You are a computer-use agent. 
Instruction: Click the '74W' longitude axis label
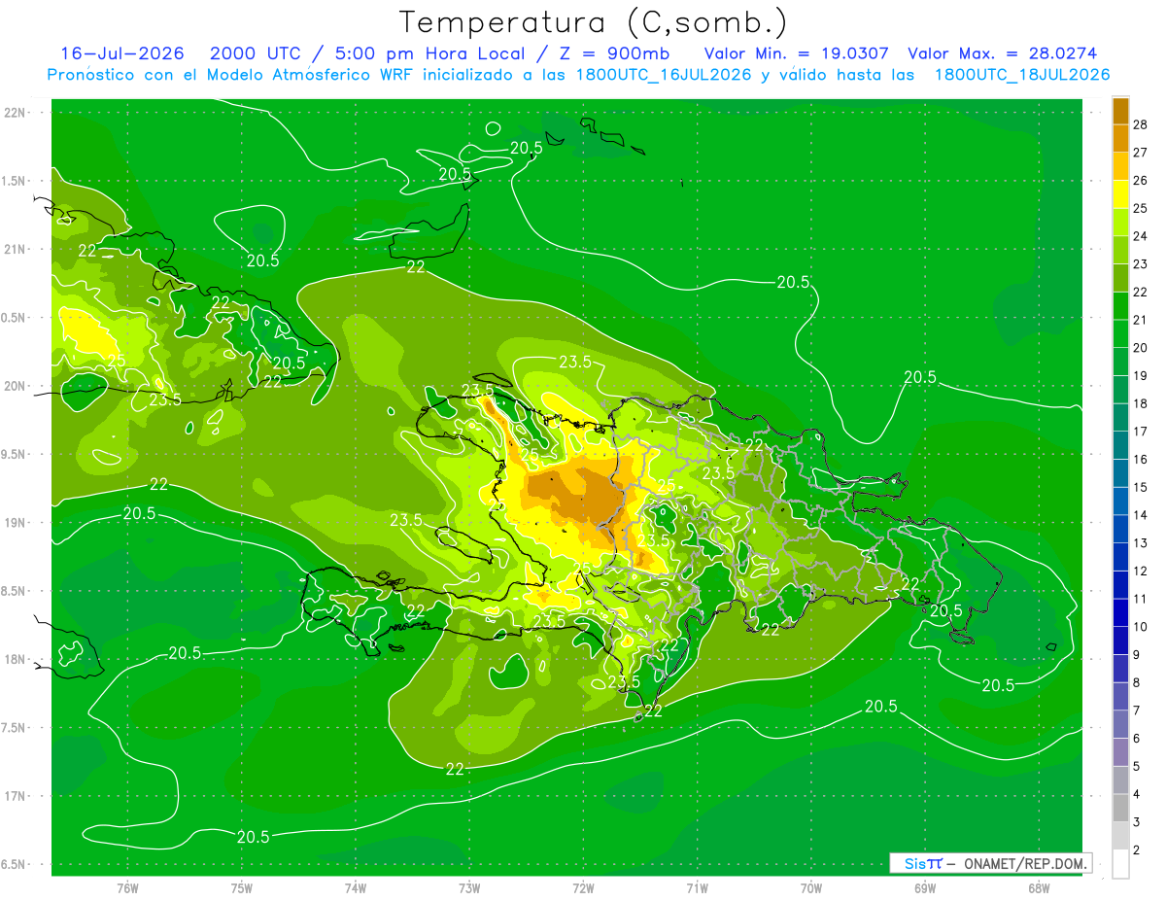coord(356,888)
